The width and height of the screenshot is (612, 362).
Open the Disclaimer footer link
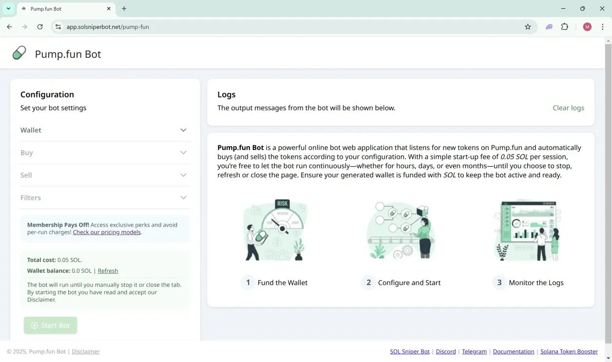tap(86, 351)
